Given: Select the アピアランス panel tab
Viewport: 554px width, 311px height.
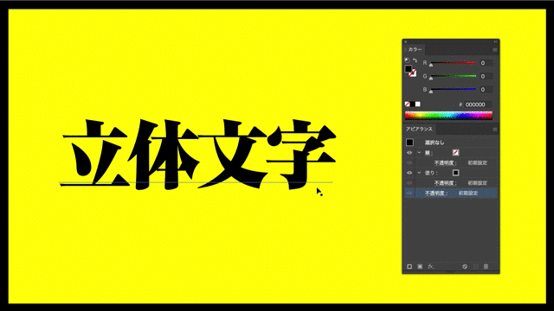Looking at the screenshot, I should pyautogui.click(x=419, y=129).
